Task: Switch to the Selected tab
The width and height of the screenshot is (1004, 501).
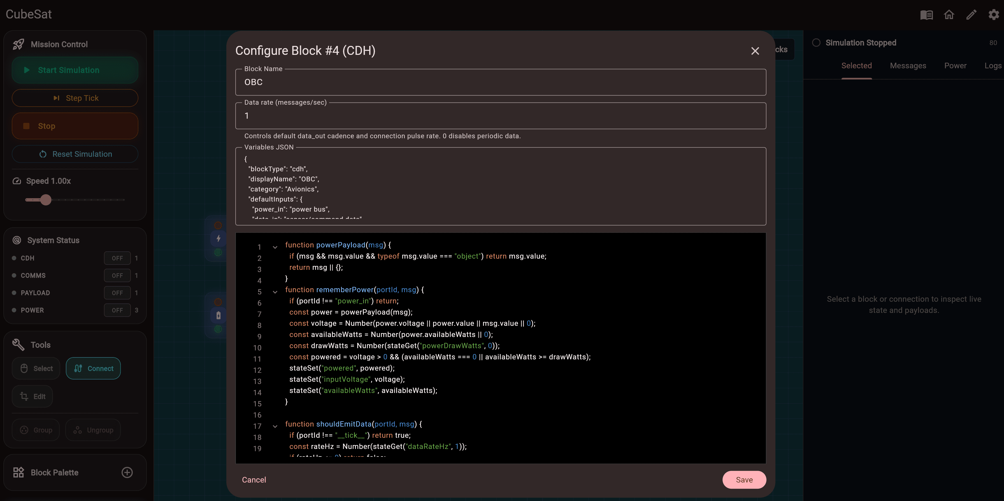Action: point(856,66)
